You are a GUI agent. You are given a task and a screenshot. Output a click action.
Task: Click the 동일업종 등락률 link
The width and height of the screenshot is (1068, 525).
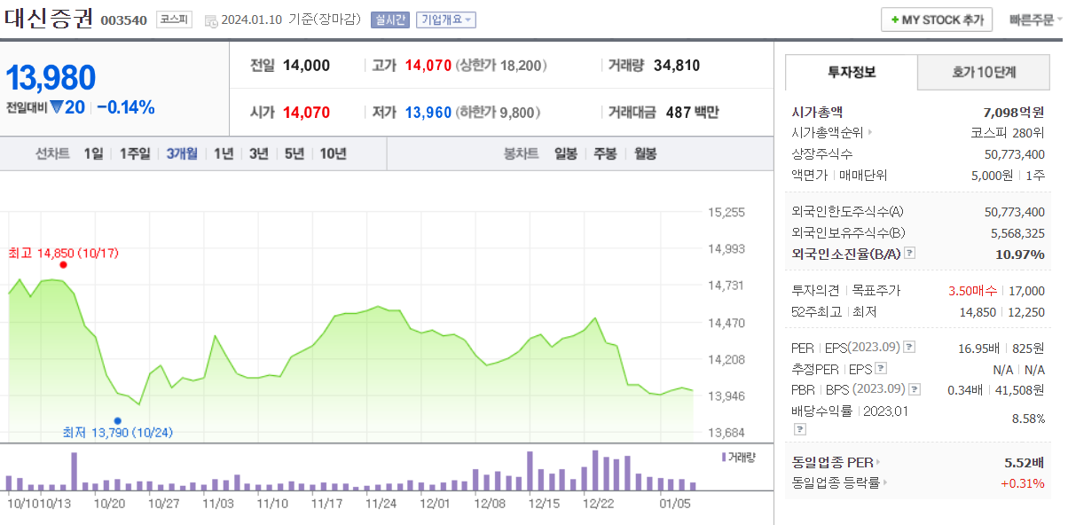pyautogui.click(x=835, y=483)
